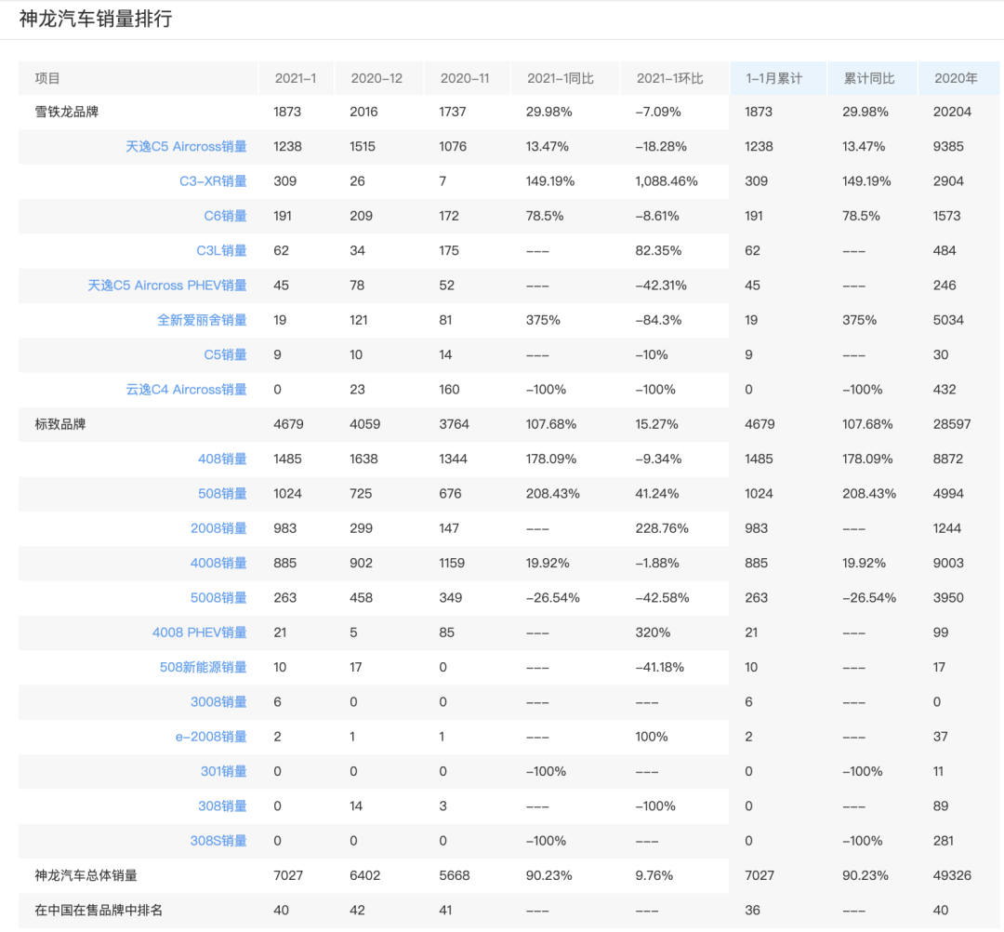Click the 5034 value in 全新爱丽舍 row
The image size is (1004, 932).
[948, 320]
